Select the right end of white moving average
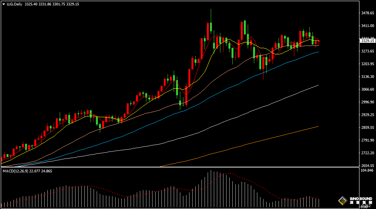The image size is (376, 209). tap(318, 85)
